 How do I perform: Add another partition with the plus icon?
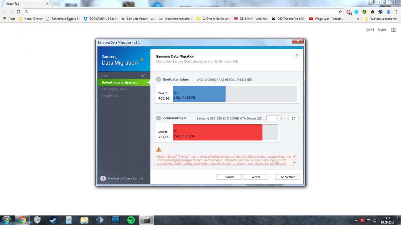pyautogui.click(x=282, y=118)
